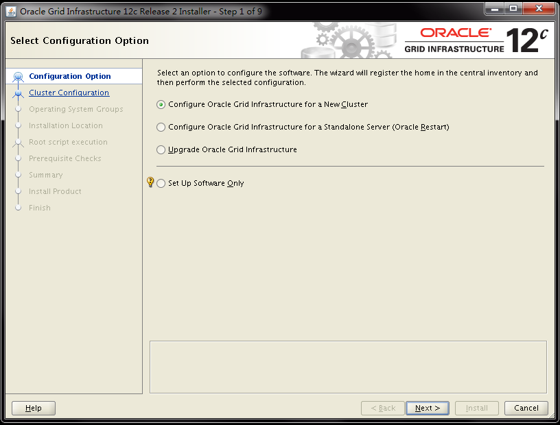Viewport: 560px width, 425px height.
Task: Maximize the installer window
Action: [513, 9]
